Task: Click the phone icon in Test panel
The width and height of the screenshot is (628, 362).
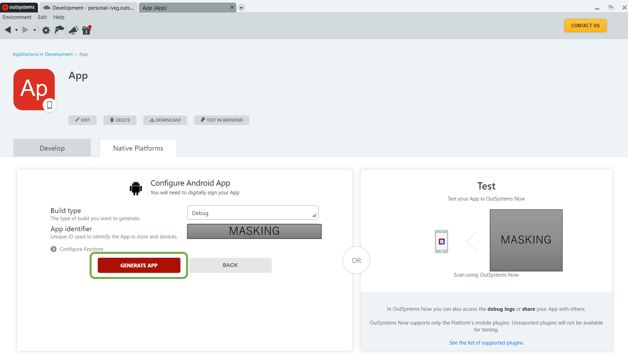Action: tap(441, 242)
